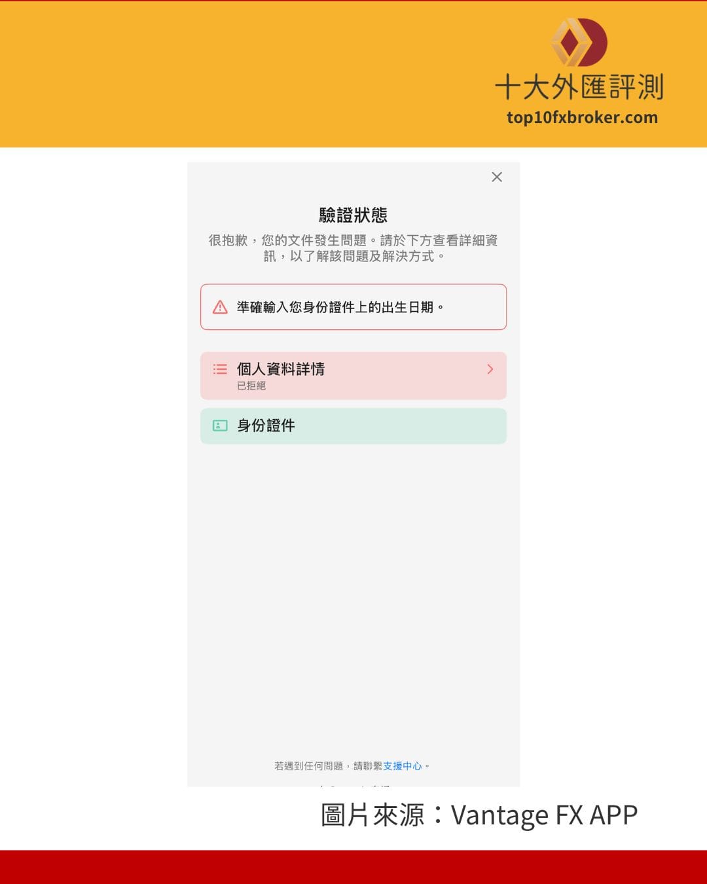Click the list icon beside 個人資料詳情
The width and height of the screenshot is (707, 884).
[x=220, y=369]
